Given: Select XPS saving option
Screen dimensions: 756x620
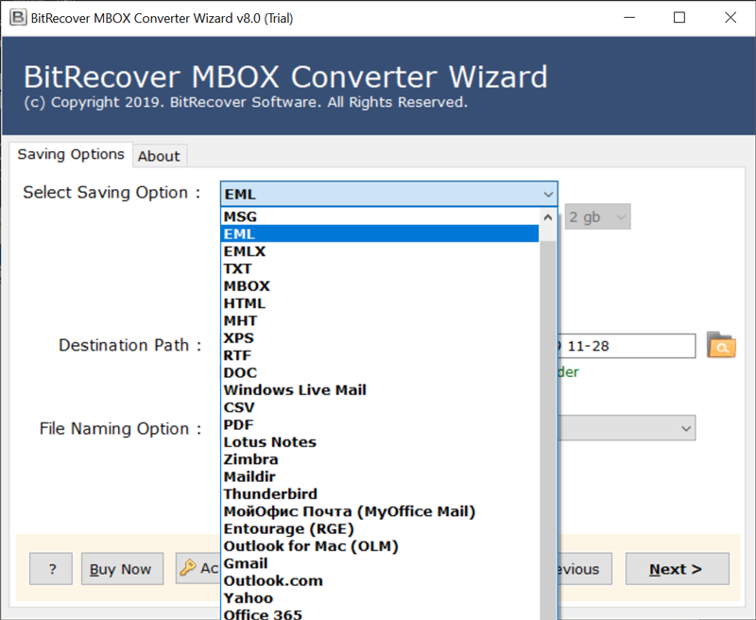Looking at the screenshot, I should click(380, 338).
